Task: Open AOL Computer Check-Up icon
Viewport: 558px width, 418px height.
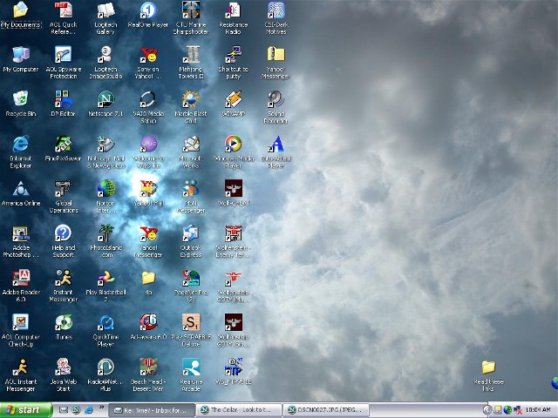Action: [x=21, y=322]
